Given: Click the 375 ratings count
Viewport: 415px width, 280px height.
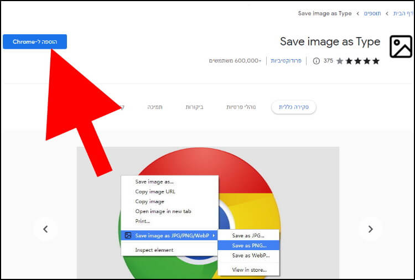Looking at the screenshot, I should pyautogui.click(x=328, y=61).
